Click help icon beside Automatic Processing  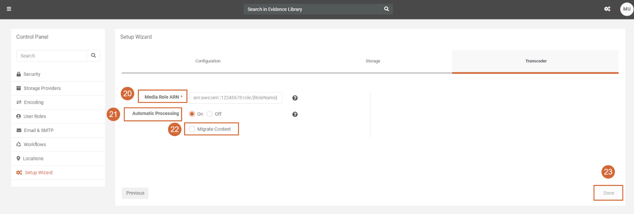tap(295, 114)
